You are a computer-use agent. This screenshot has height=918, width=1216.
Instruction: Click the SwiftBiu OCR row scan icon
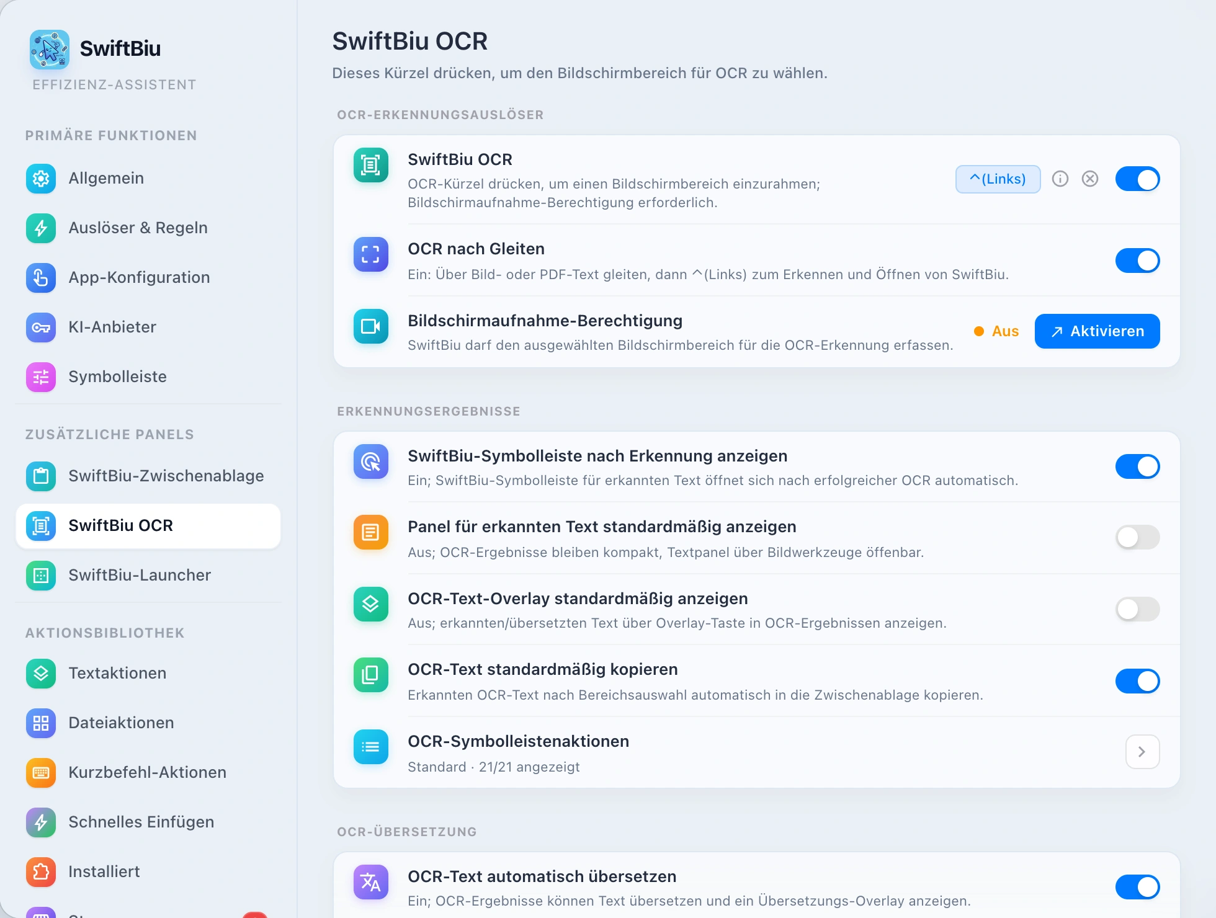[x=371, y=165]
